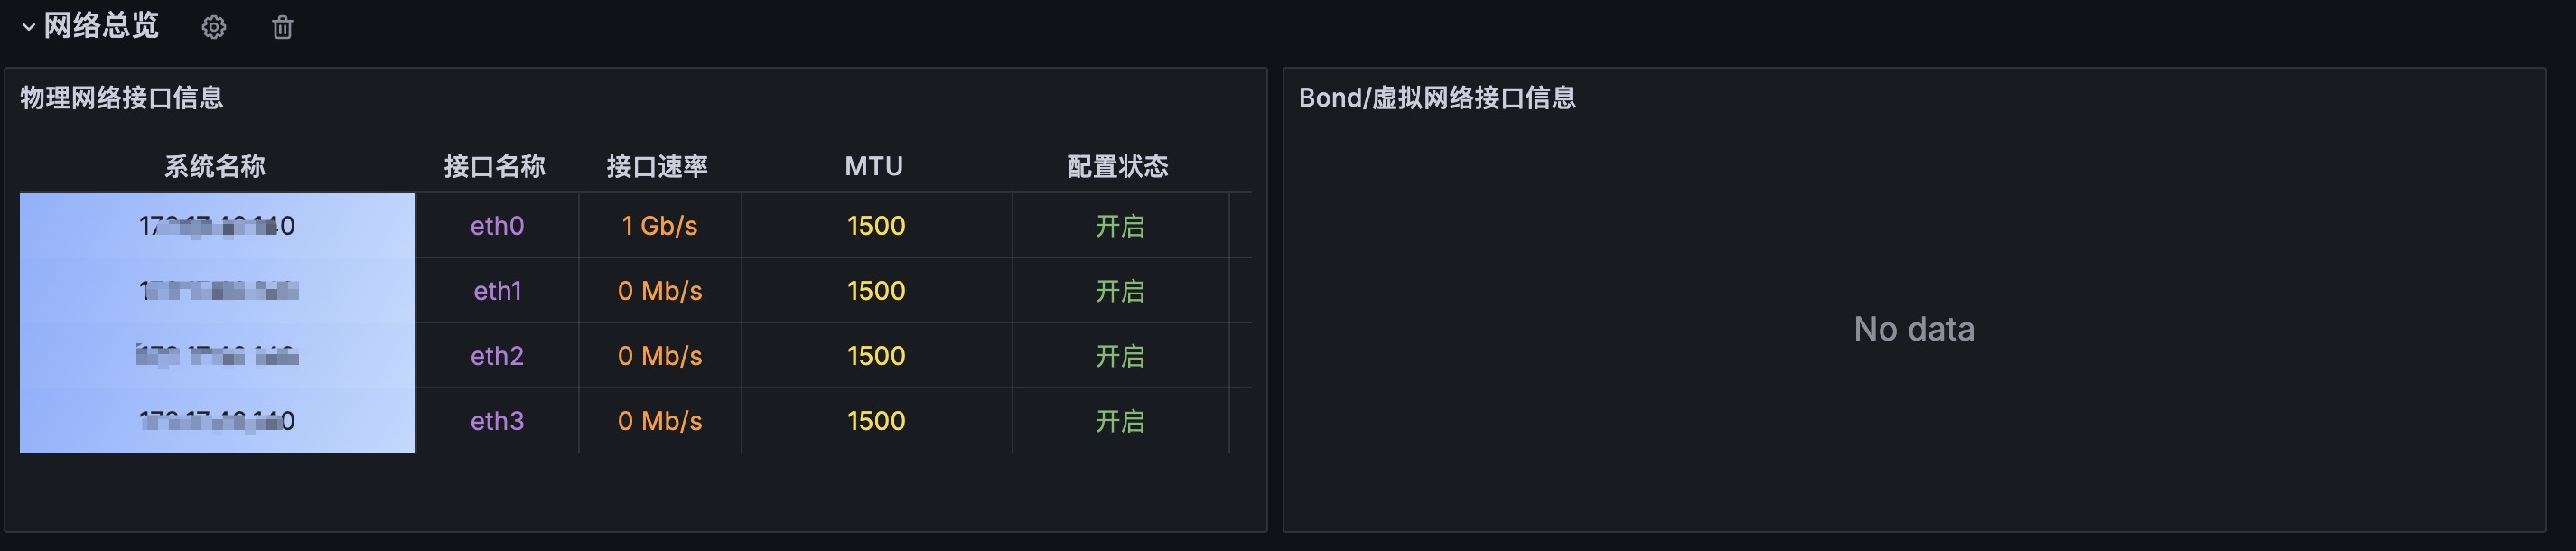Screen dimensions: 2576x551
Task: Click the 1 Gb/s speed cell
Action: (x=660, y=226)
